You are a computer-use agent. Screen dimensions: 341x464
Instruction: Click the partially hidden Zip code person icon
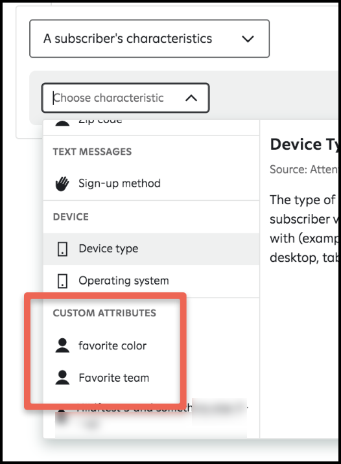pyautogui.click(x=62, y=123)
